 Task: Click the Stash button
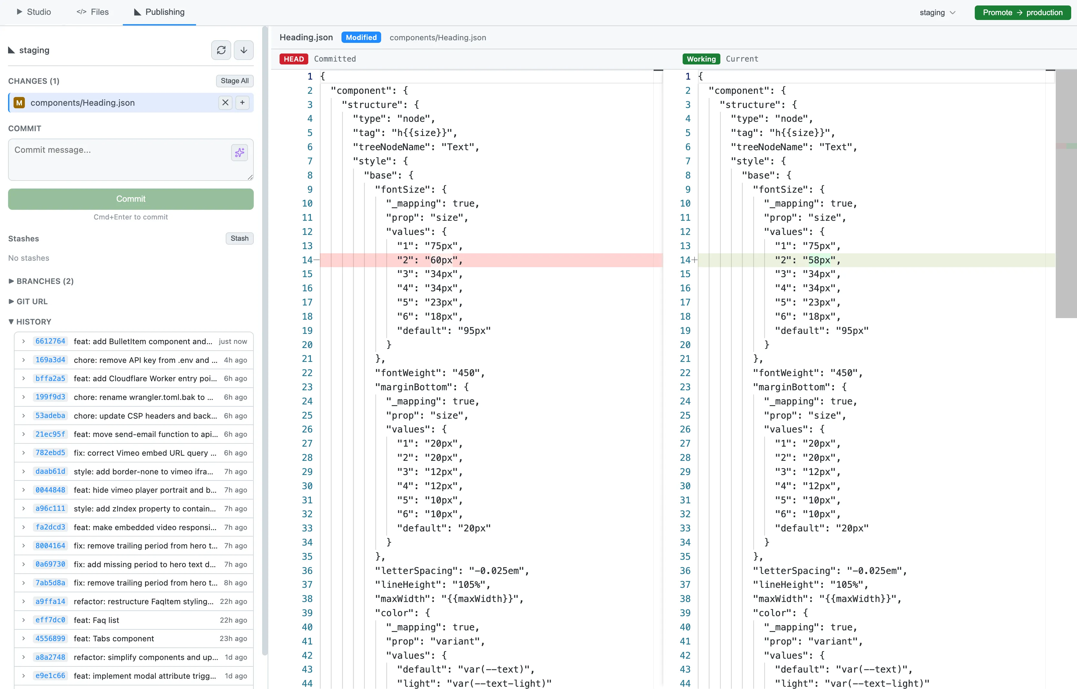click(239, 238)
